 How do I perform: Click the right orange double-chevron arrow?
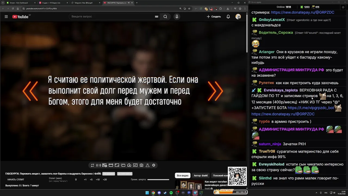[215, 91]
